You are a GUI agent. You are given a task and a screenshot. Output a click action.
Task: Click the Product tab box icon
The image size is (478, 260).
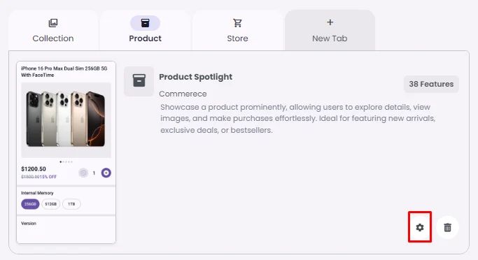[145, 23]
